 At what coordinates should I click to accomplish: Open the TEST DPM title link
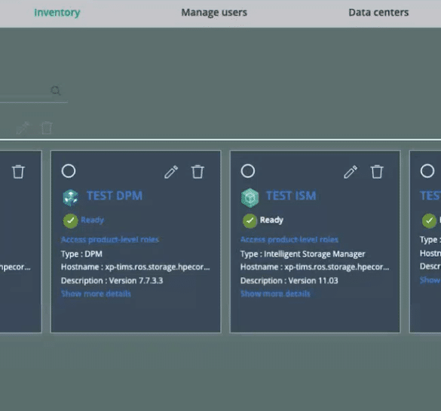115,196
